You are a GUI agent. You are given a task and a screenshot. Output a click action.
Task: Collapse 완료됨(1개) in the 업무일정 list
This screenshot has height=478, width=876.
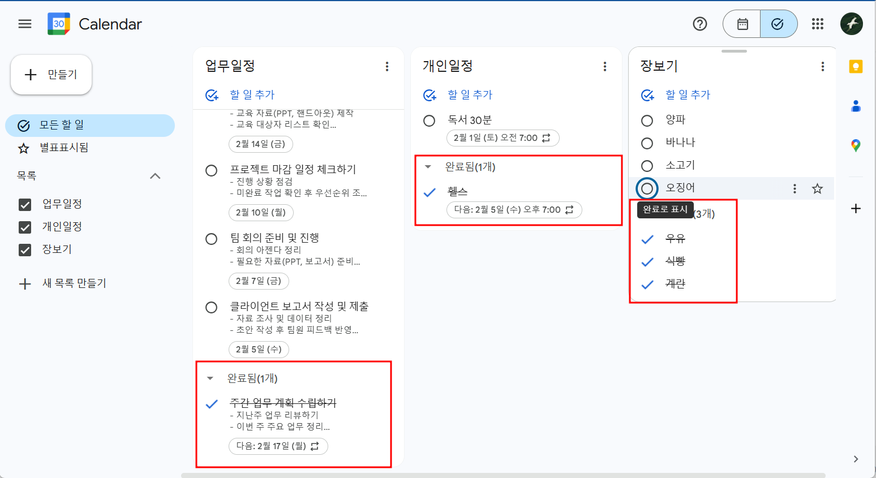point(211,378)
